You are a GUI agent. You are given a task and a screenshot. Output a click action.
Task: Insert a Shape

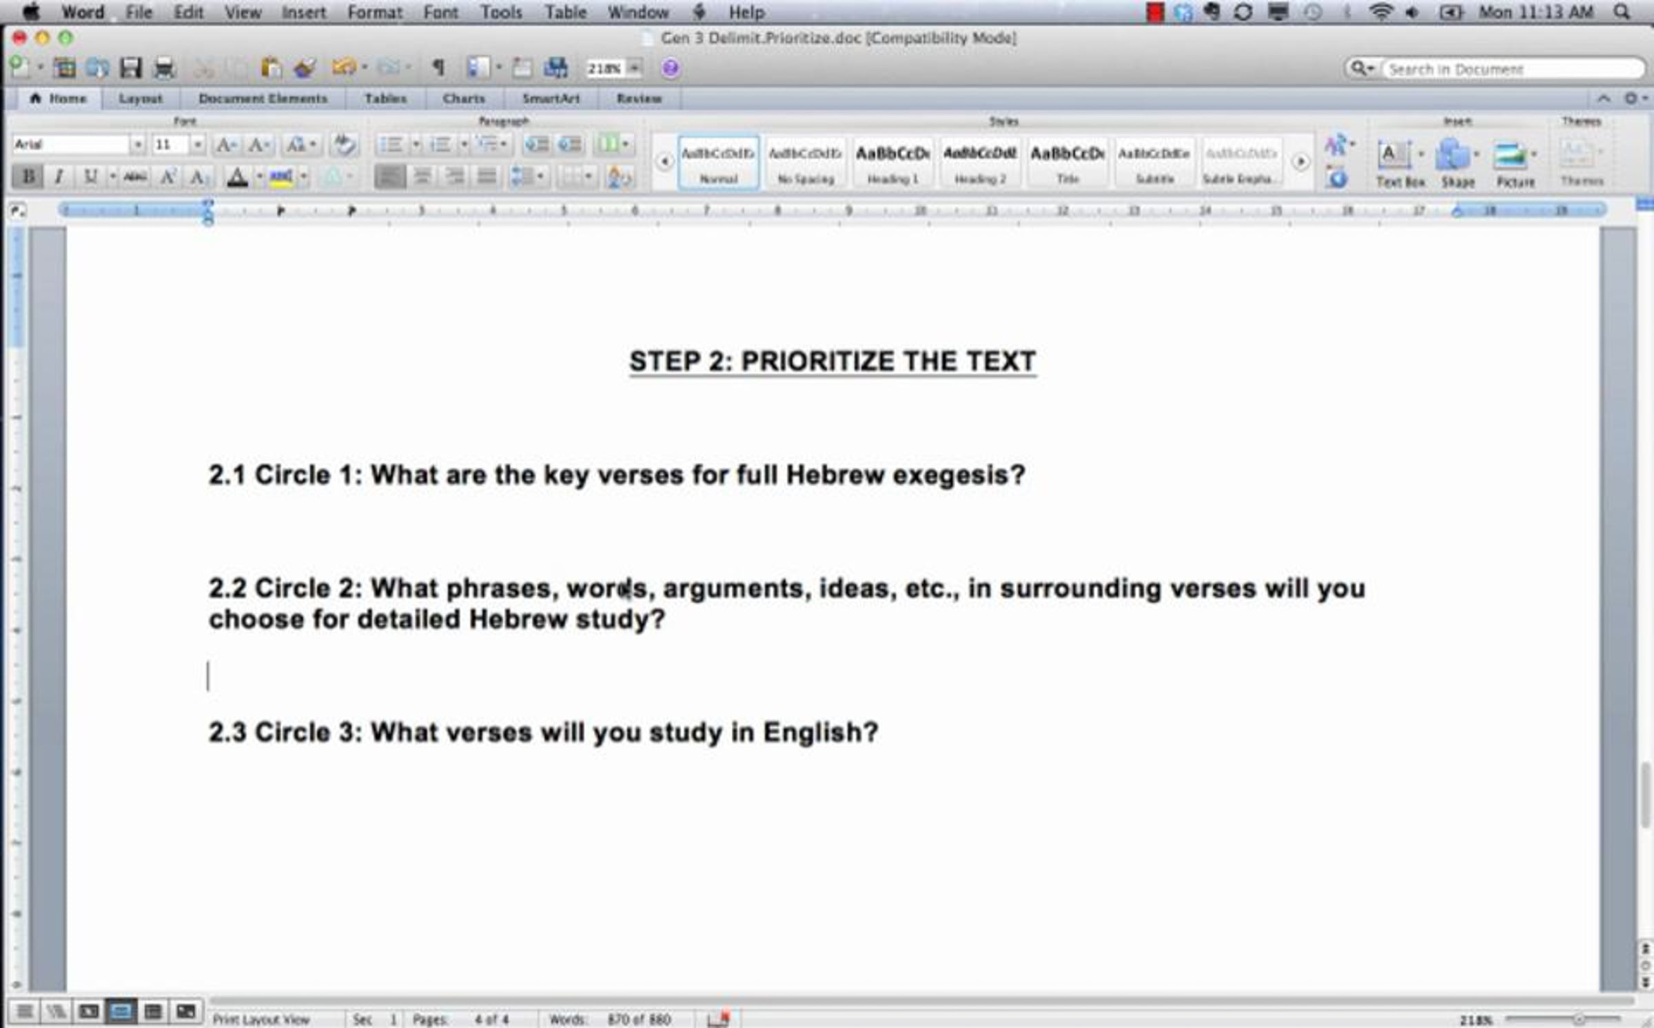click(1458, 162)
